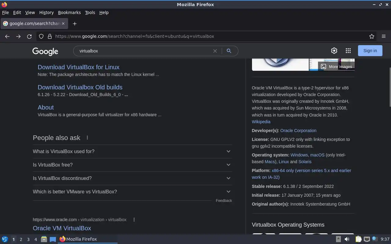
Task: Clear the search box with the X icon
Action: (x=215, y=51)
